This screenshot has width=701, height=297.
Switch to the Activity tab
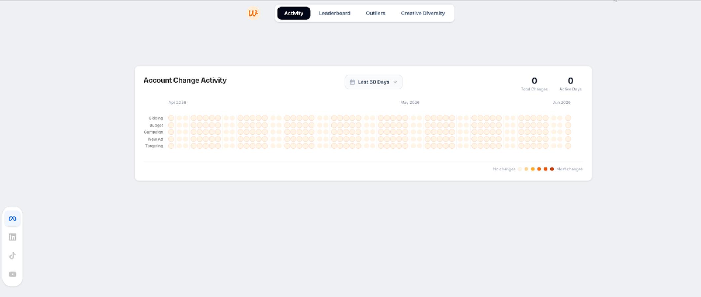(294, 13)
